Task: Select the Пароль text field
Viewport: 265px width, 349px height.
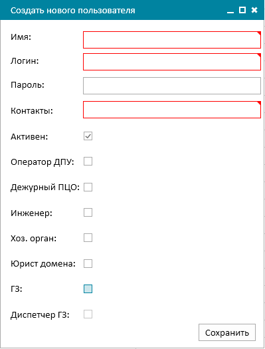Action: [x=172, y=86]
